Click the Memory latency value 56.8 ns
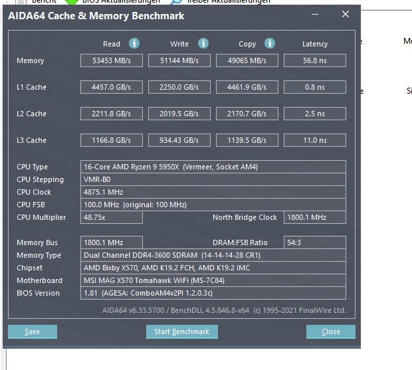Screen dimensions: 412x370 coord(315,60)
